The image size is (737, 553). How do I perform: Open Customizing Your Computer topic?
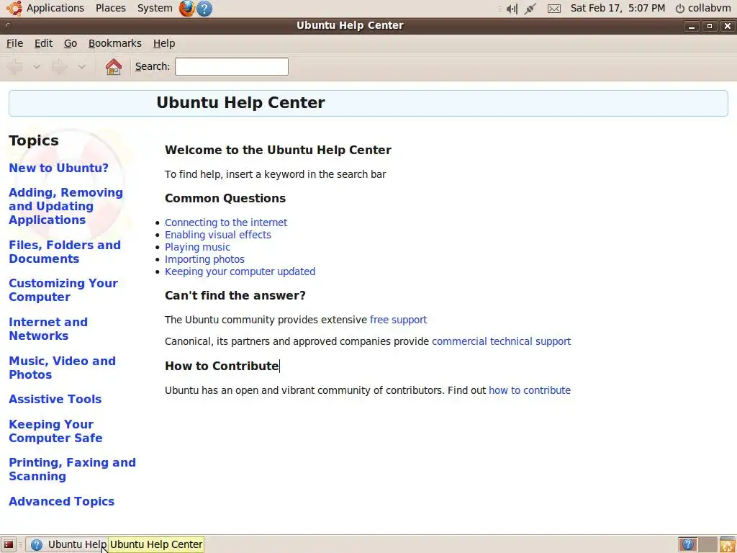click(x=63, y=290)
